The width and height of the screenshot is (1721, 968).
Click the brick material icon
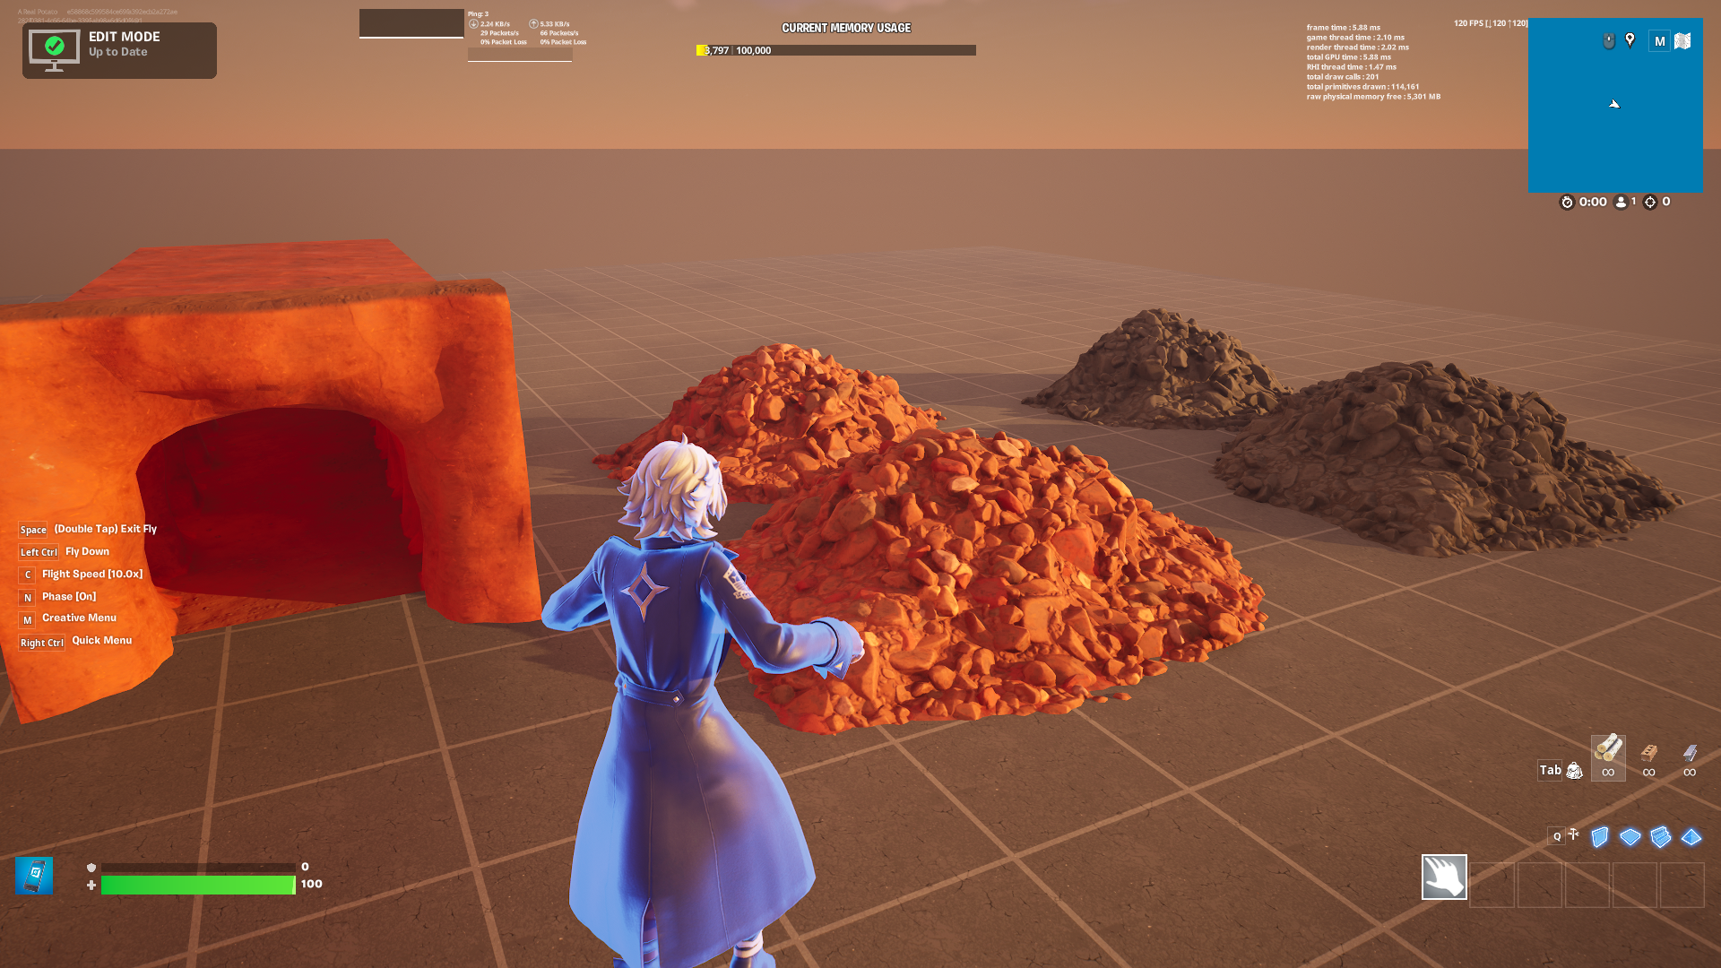[1649, 755]
